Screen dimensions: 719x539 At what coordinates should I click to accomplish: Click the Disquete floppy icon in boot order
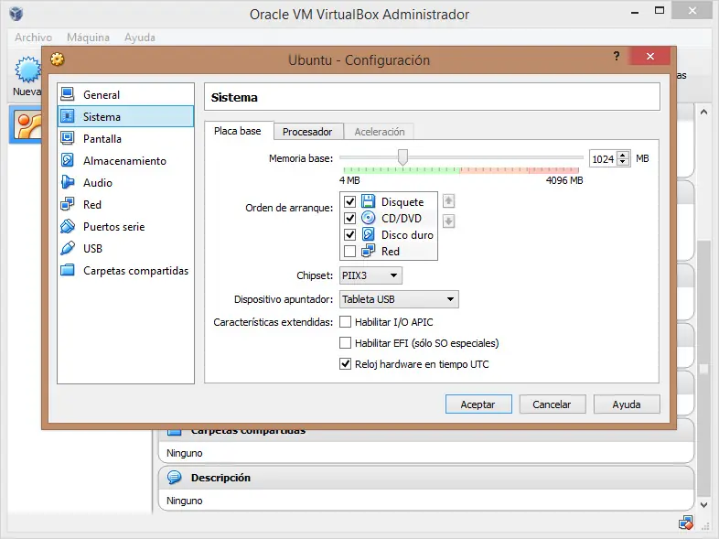(x=369, y=201)
